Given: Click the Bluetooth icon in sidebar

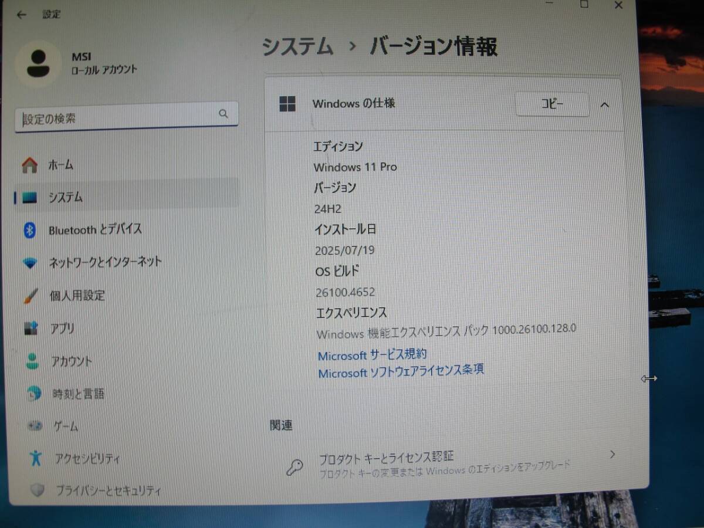Looking at the screenshot, I should pos(30,230).
